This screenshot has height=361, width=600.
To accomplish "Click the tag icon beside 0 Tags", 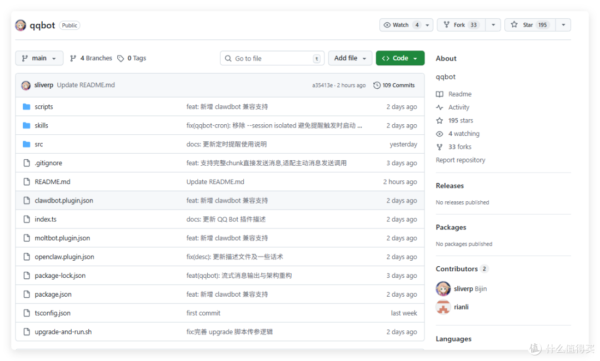I will tap(121, 58).
